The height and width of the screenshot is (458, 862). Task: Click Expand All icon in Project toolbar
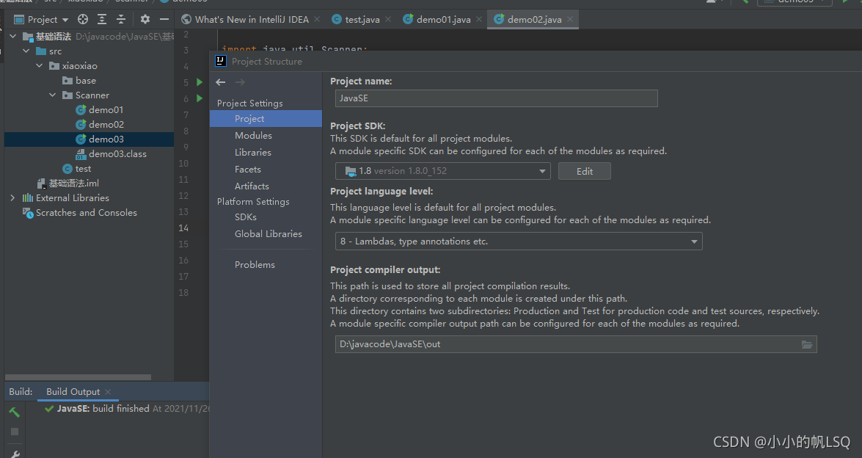tap(102, 19)
